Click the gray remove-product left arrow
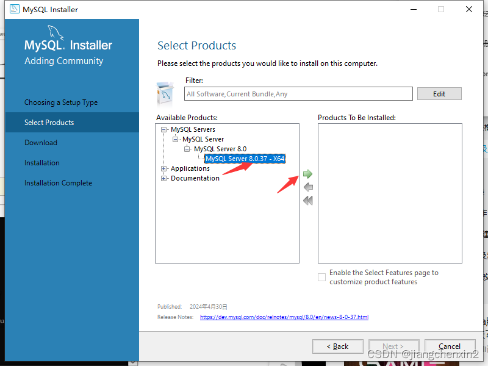This screenshot has height=366, width=488. [x=308, y=187]
